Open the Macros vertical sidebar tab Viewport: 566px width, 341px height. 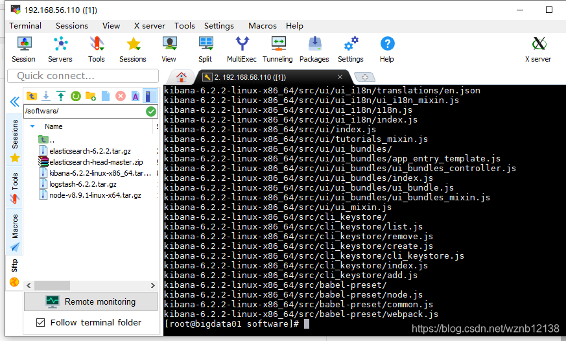15,231
